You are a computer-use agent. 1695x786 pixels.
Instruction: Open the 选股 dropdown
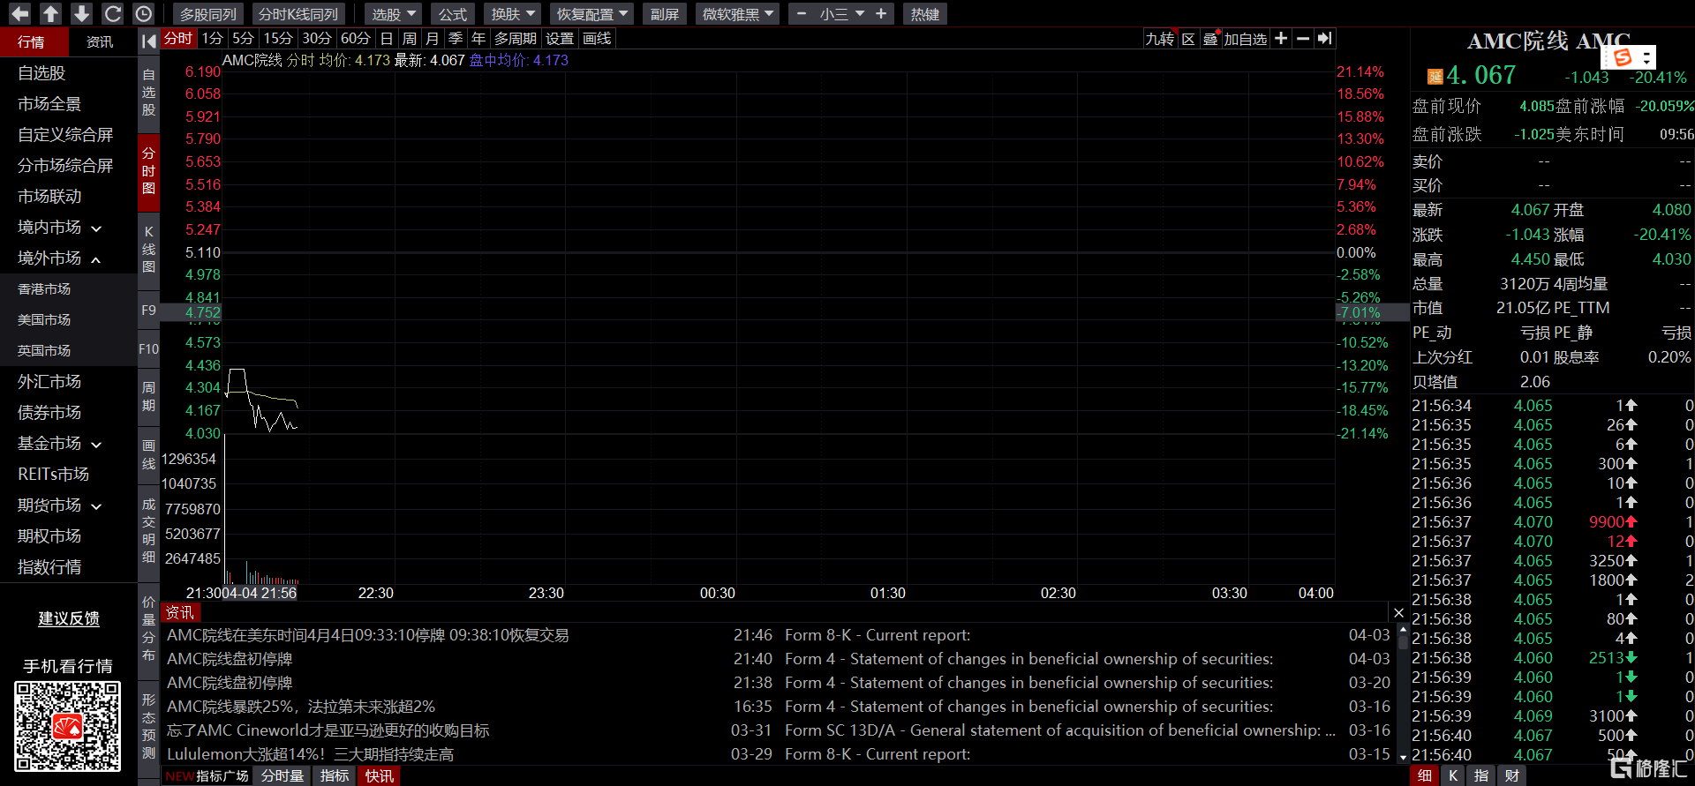(x=394, y=14)
